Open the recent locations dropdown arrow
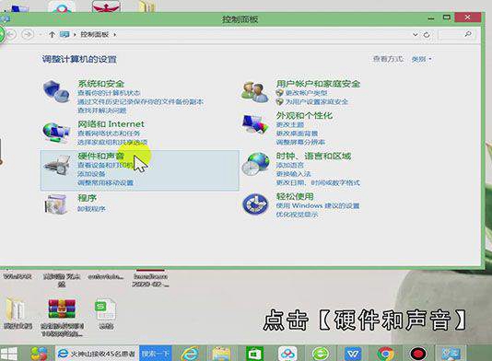This screenshot has width=492, height=361. [41, 34]
